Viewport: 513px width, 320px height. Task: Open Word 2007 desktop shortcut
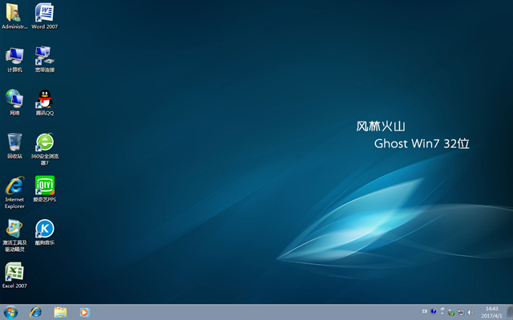(x=44, y=13)
